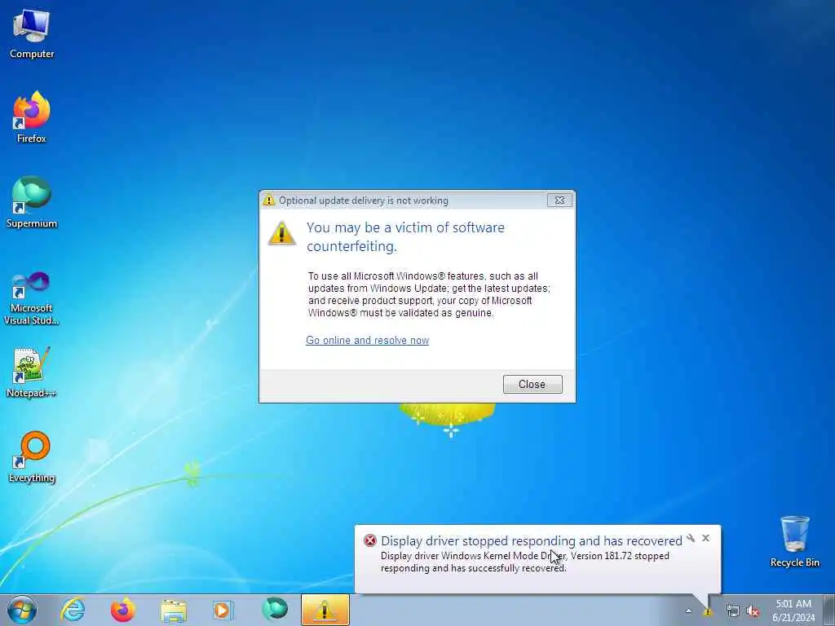Show hidden tray icons arrow
This screenshot has width=835, height=626.
(688, 611)
